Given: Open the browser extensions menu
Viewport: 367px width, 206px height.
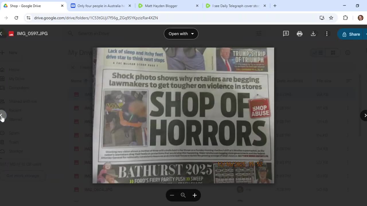Looking at the screenshot, I should click(345, 18).
